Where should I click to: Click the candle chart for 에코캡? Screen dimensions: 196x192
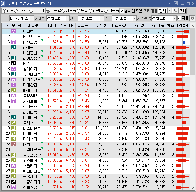182,31
